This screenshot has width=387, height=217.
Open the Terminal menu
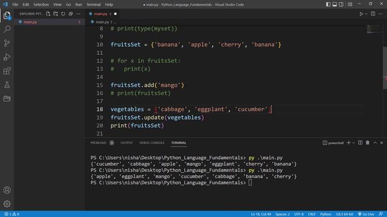pos(94,4)
